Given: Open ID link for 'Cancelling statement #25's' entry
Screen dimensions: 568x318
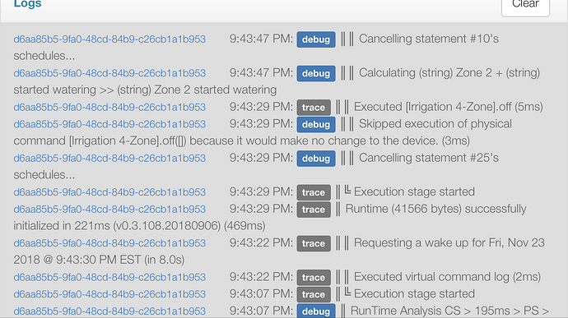Looking at the screenshot, I should click(x=109, y=158).
